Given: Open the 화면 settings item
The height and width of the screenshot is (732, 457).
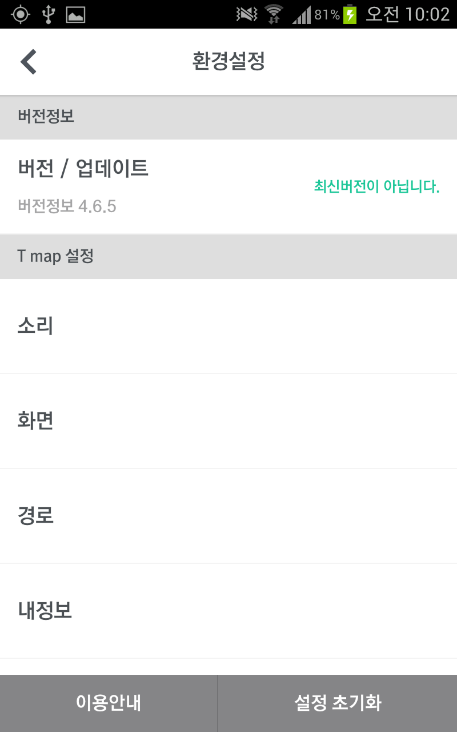Looking at the screenshot, I should coord(228,421).
